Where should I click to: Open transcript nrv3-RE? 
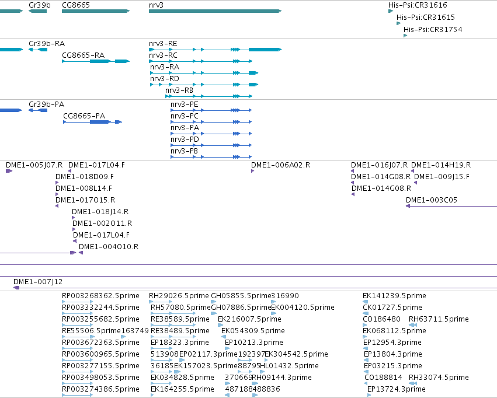tap(163, 43)
